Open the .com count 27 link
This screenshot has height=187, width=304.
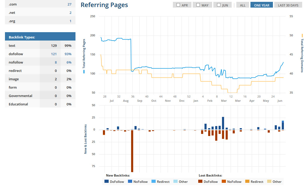[69, 4]
